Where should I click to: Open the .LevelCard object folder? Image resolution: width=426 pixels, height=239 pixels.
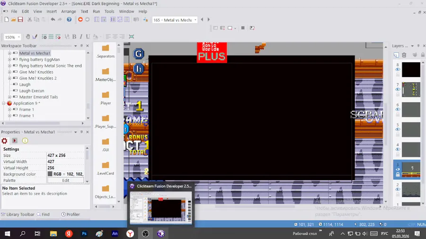click(x=106, y=168)
